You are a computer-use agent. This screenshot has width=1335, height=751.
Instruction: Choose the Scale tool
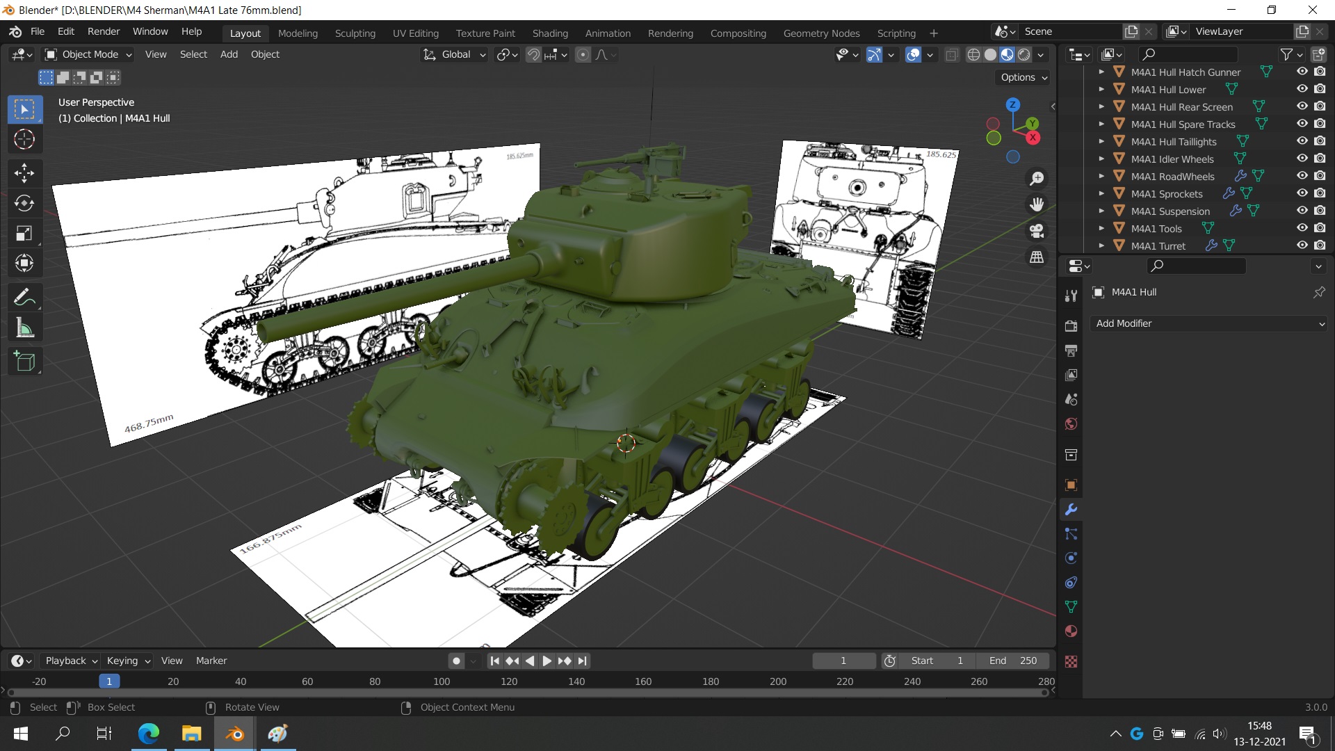click(x=24, y=234)
